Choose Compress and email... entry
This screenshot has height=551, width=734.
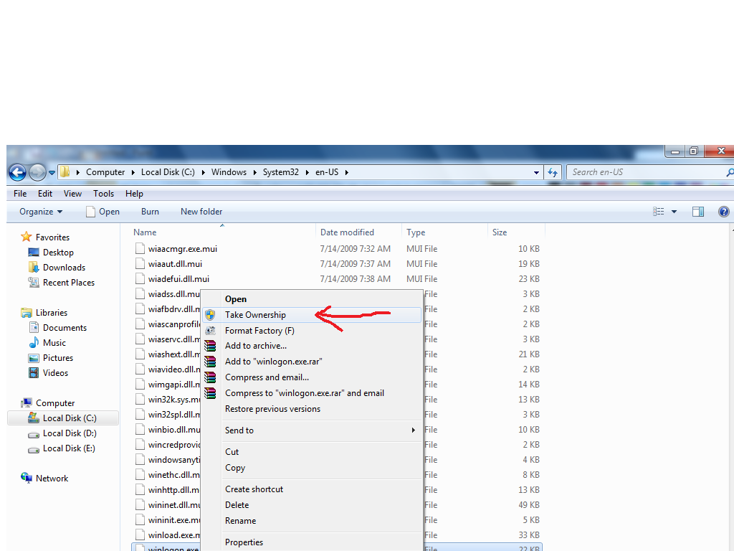[311, 377]
